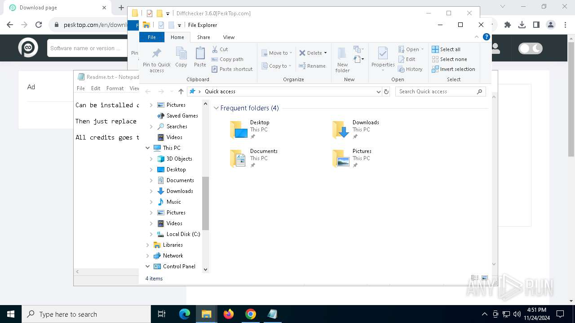The image size is (575, 323).
Task: Open the File tab in File Explorer
Action: click(x=152, y=37)
